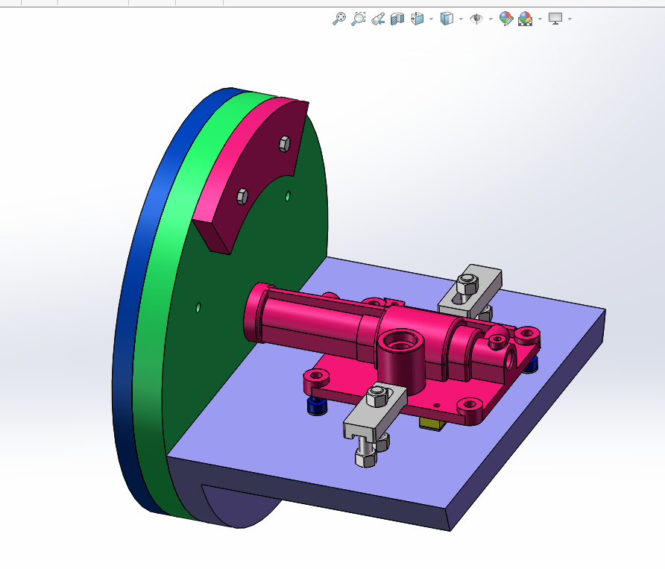Select the upper hex bolt on arc plate
Screen dimensions: 665x569
(x=285, y=144)
